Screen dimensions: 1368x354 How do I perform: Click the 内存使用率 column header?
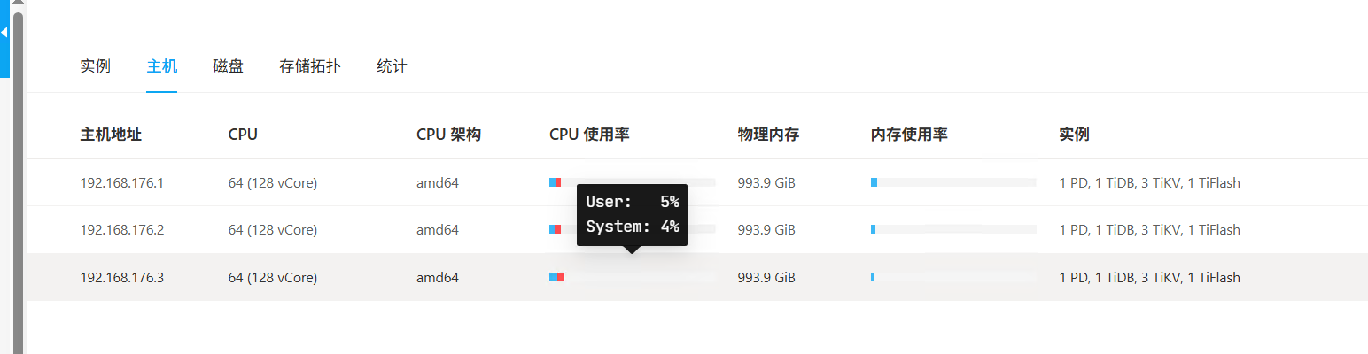point(909,135)
